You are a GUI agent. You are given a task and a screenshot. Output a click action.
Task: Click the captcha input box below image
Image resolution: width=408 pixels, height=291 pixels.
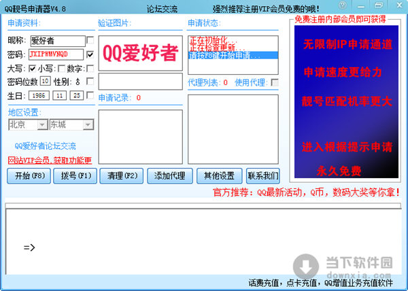pyautogui.click(x=141, y=82)
